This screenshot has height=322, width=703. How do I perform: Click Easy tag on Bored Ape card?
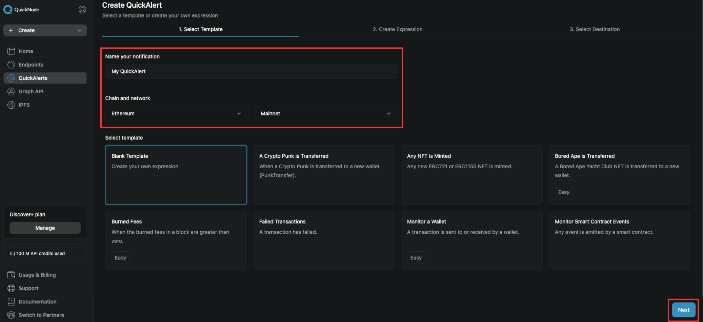point(563,192)
